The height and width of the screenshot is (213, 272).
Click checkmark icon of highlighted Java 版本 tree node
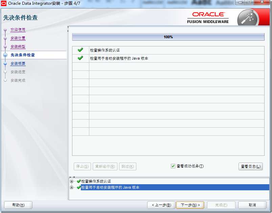point(78,187)
